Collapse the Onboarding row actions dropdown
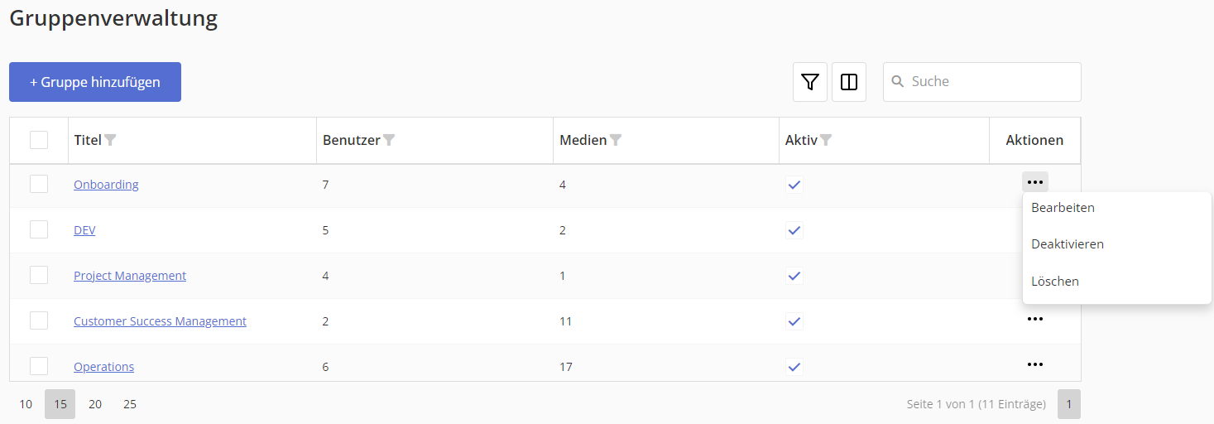Image resolution: width=1214 pixels, height=424 pixels. 1034,182
